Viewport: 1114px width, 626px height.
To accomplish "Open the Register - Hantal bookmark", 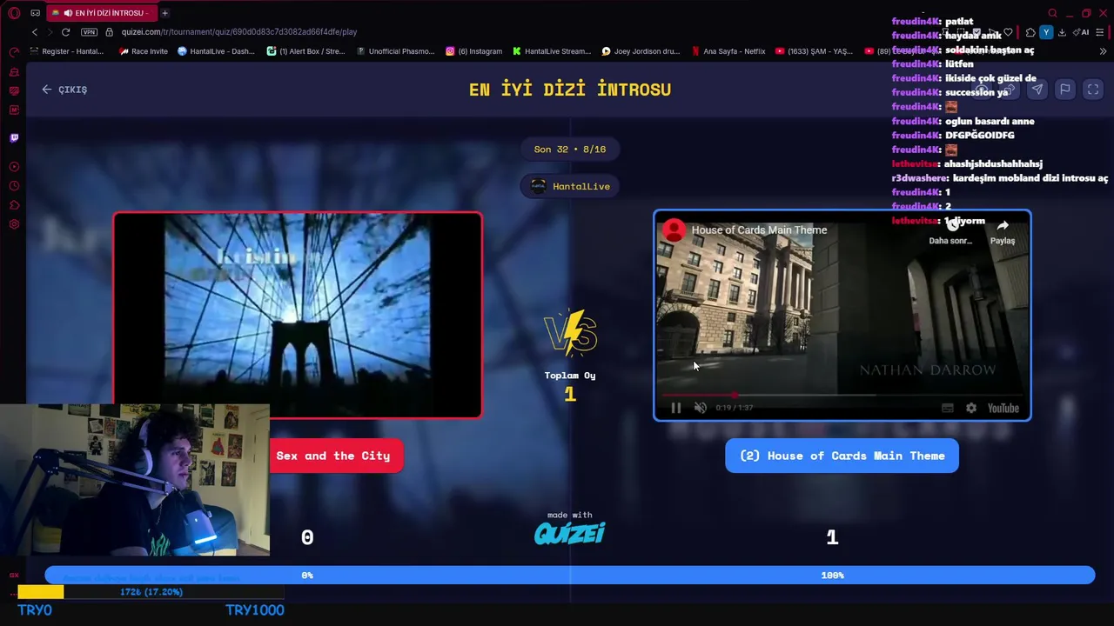I will point(66,51).
